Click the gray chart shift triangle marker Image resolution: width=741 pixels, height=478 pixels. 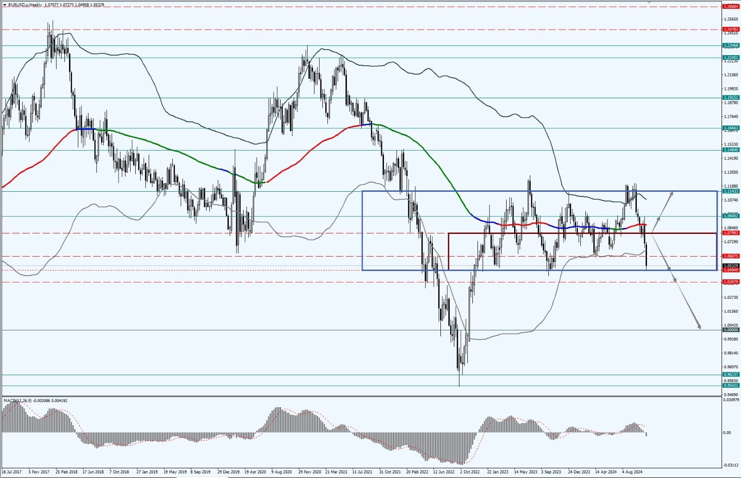pyautogui.click(x=649, y=2)
